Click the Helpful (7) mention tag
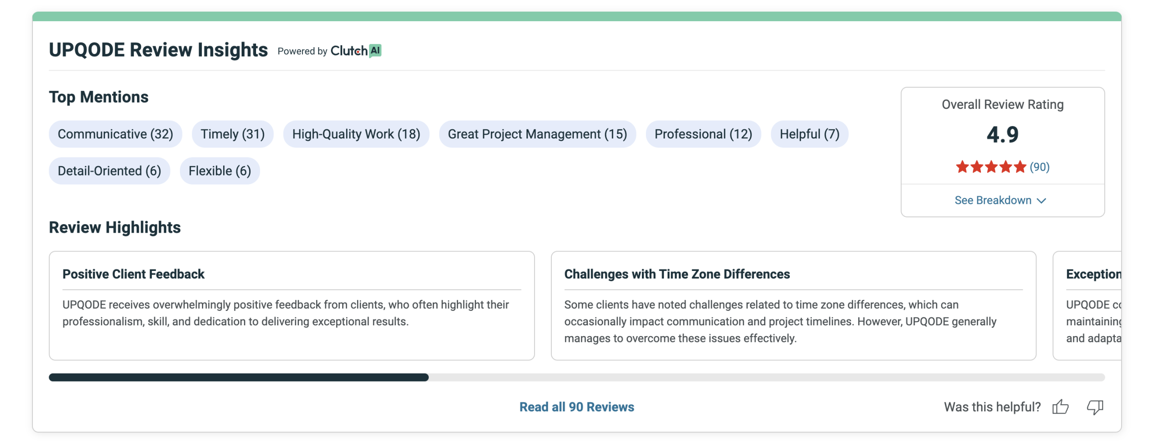The width and height of the screenshot is (1154, 441). click(809, 134)
